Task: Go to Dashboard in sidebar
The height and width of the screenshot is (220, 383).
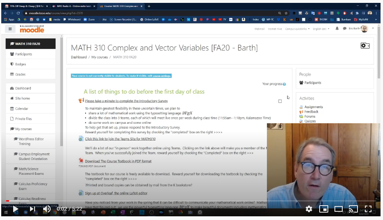Action: pos(30,88)
